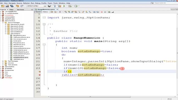Switch to the Files tab
178x100 pixels.
(x=11, y=9)
